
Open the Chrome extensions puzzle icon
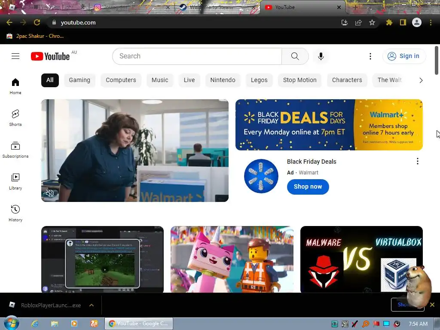(389, 22)
